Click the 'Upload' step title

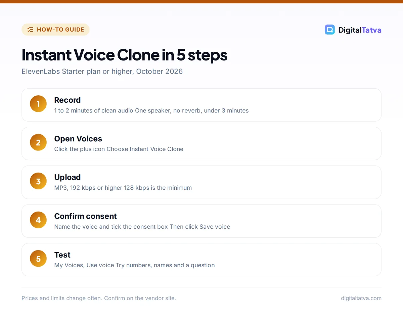click(x=68, y=177)
